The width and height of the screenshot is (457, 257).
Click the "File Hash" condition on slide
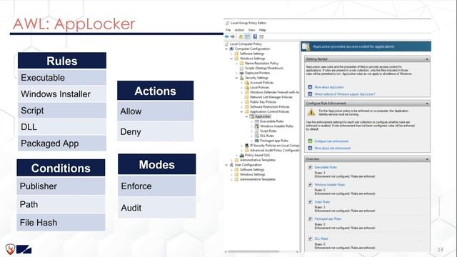click(61, 223)
